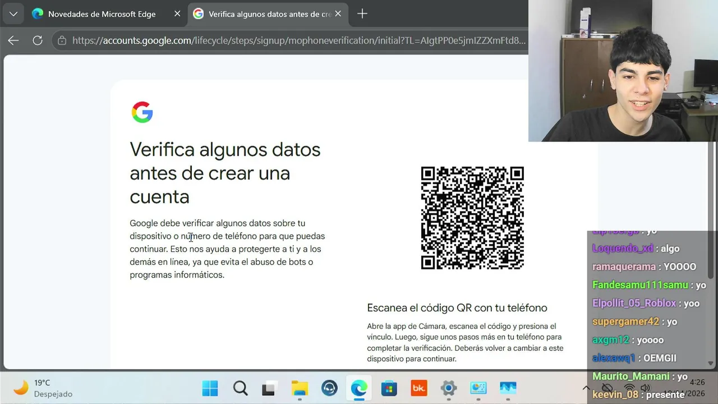Image resolution: width=718 pixels, height=404 pixels.
Task: Click the paragraph starting 'Abre la app de Cámara'
Action: [x=465, y=342]
